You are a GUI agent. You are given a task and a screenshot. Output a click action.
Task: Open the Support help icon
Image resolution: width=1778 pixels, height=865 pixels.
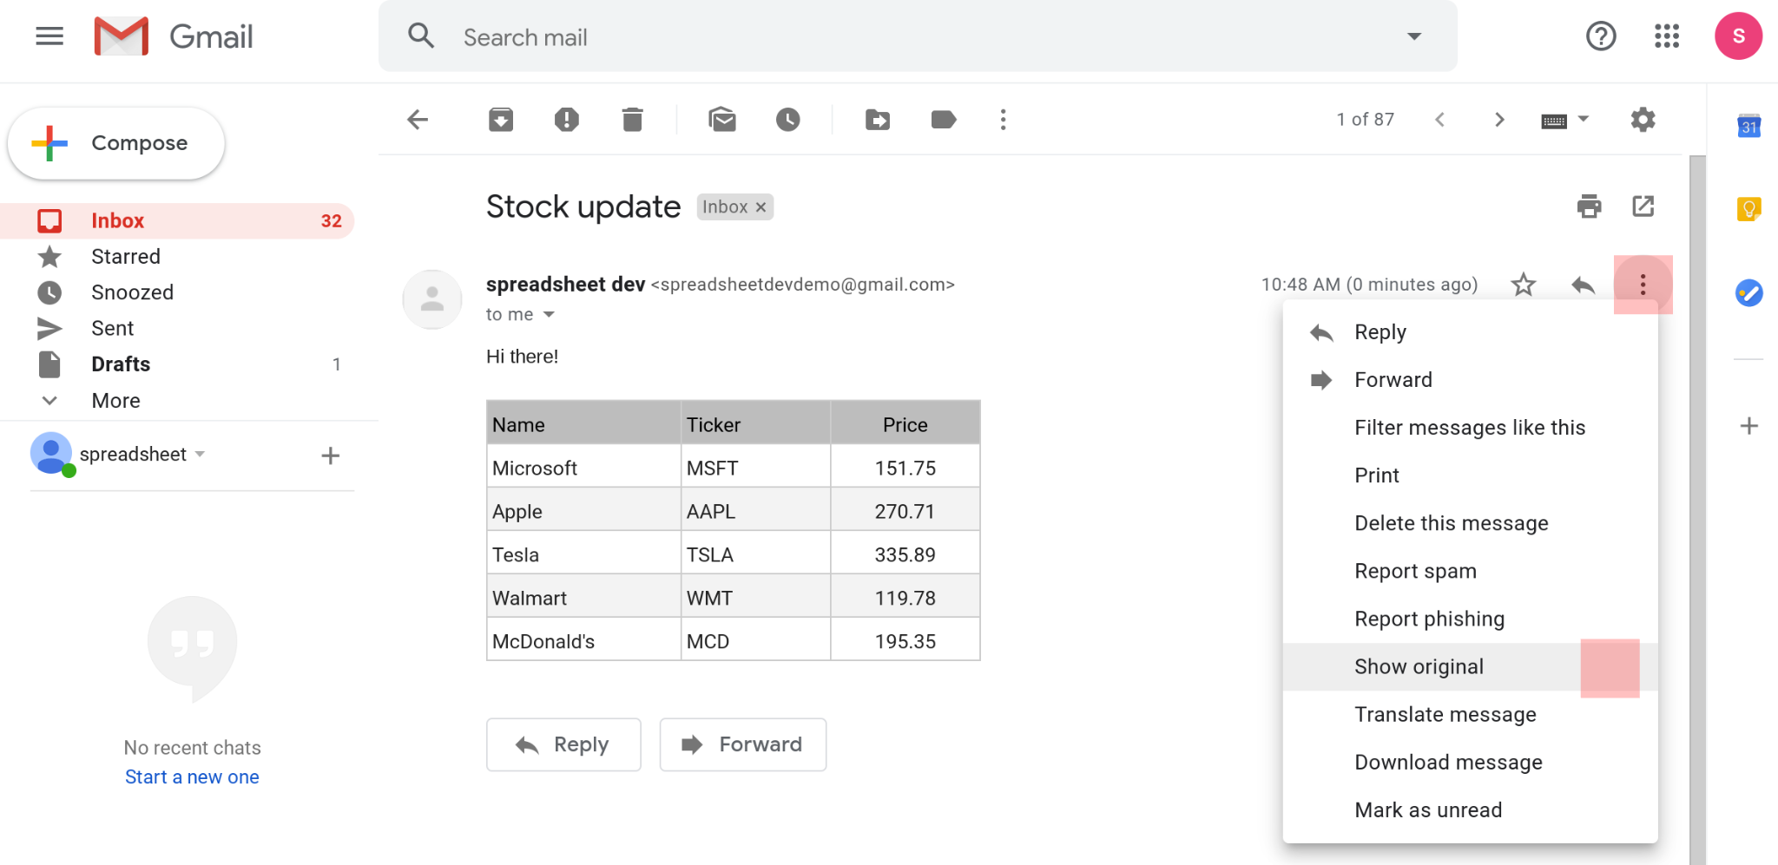tap(1601, 36)
